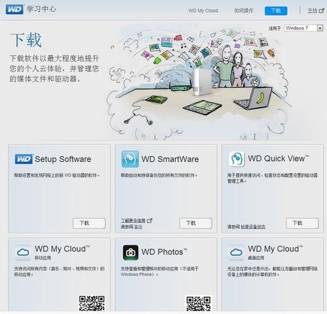Screen dimensions: 327x314
Task: Open 检查设备状态 link under WD Quick View
Action: coord(253,227)
